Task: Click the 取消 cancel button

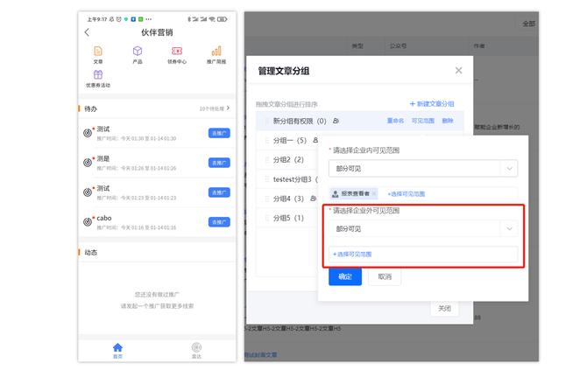Action: pos(385,276)
